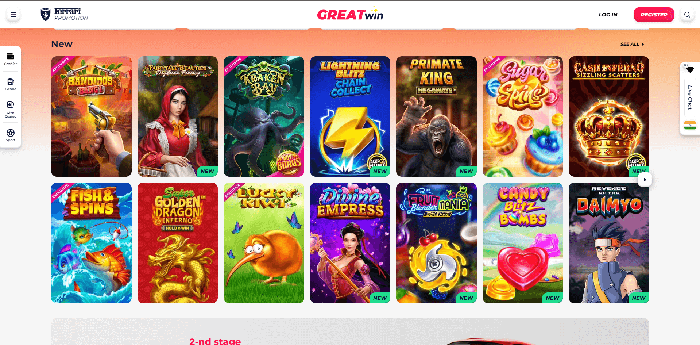Launch the Lucky Kiwi game tile

[x=264, y=243]
